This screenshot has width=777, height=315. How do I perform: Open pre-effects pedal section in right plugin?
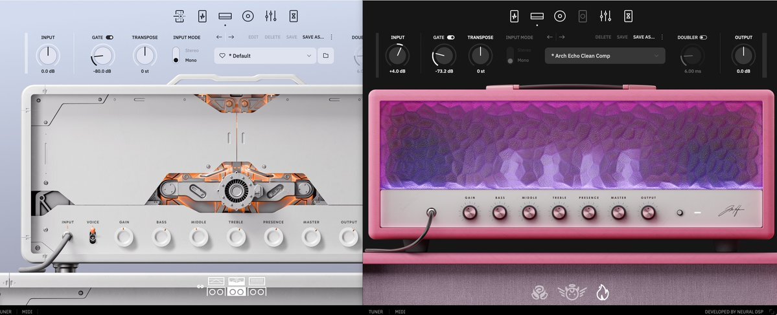(x=515, y=16)
